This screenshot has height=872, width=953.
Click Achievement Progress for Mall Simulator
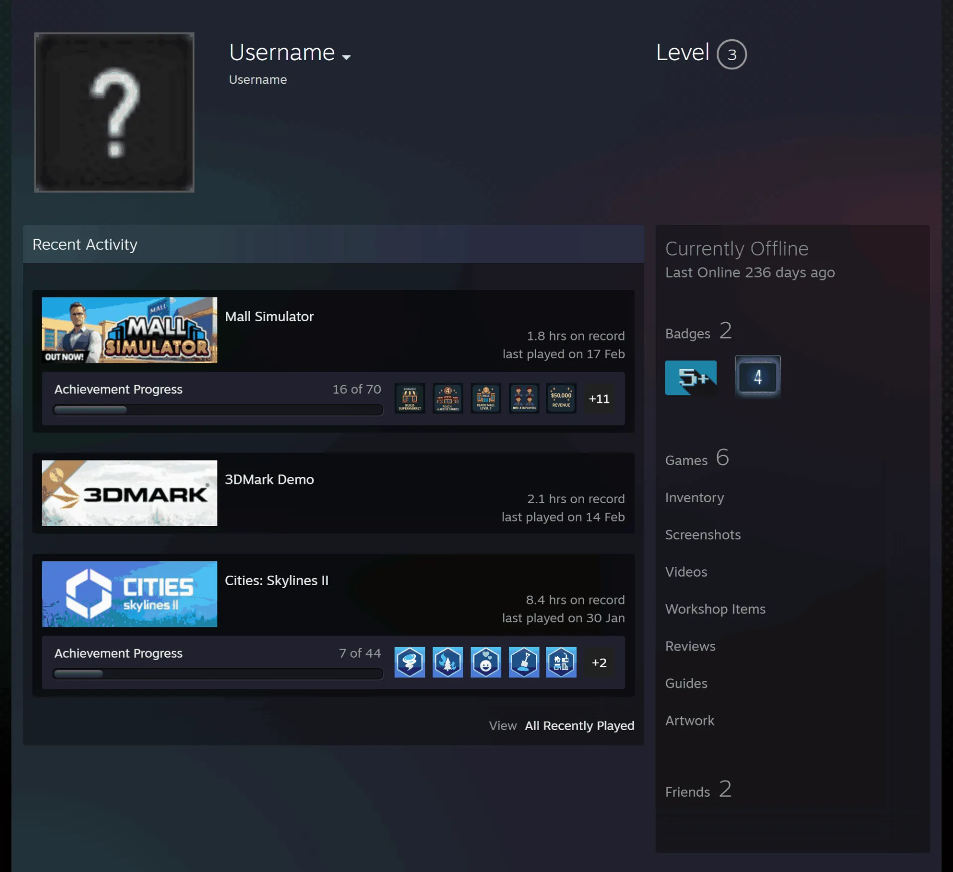[118, 390]
